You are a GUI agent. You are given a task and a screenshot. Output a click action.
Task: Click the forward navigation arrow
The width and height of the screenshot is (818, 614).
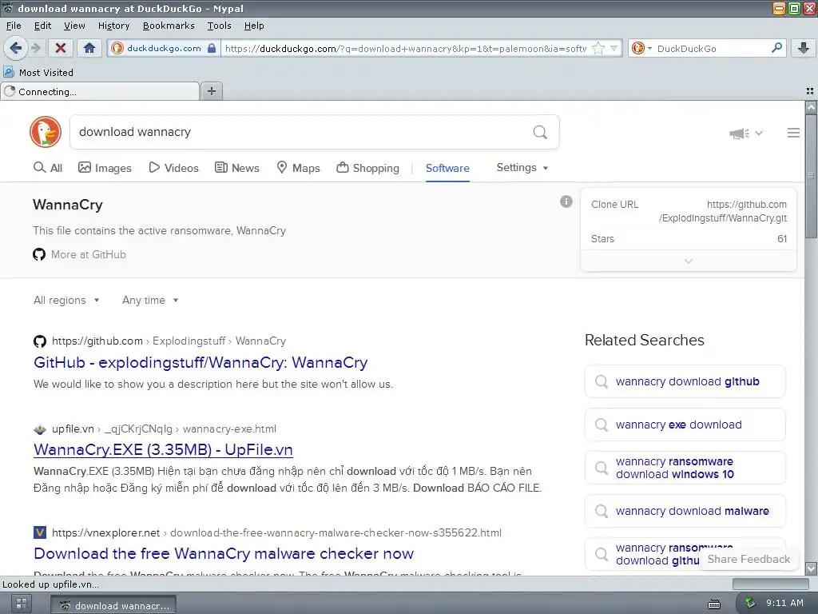[x=36, y=48]
